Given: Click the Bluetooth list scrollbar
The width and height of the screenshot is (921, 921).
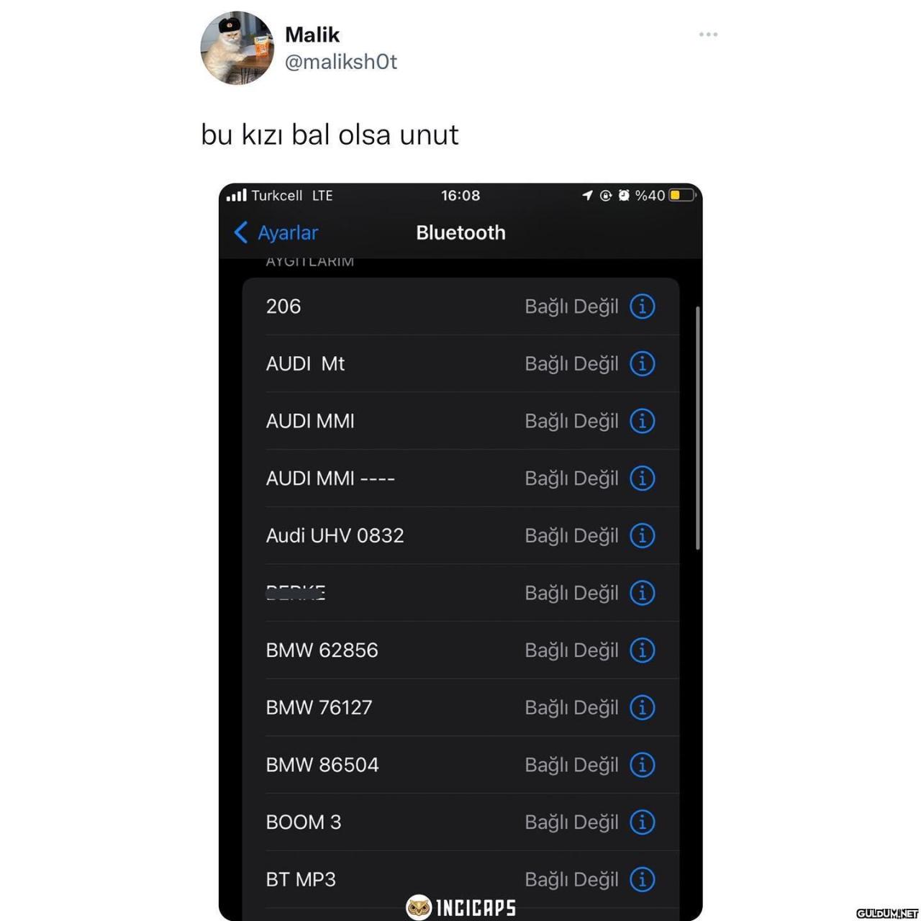Looking at the screenshot, I should point(697,429).
